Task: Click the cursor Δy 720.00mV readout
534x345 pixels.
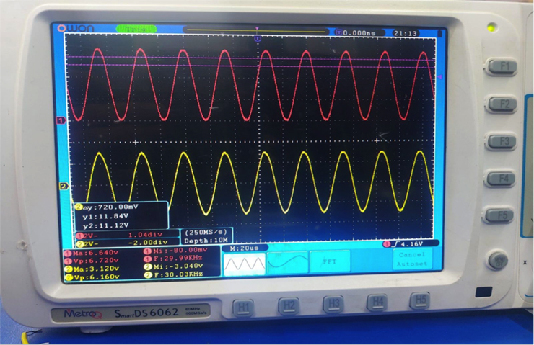Action: (x=111, y=206)
